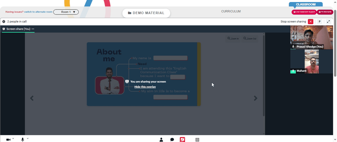Screen dimensions: 337x142
Task: Open the participants list icon
Action: click(x=161, y=140)
